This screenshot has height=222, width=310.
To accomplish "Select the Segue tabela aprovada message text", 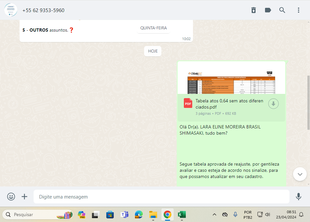I will tap(229, 170).
